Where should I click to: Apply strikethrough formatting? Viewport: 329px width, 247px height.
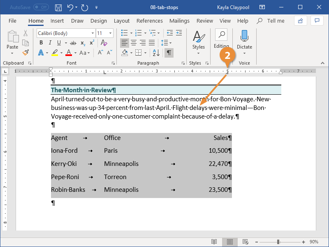(x=73, y=43)
